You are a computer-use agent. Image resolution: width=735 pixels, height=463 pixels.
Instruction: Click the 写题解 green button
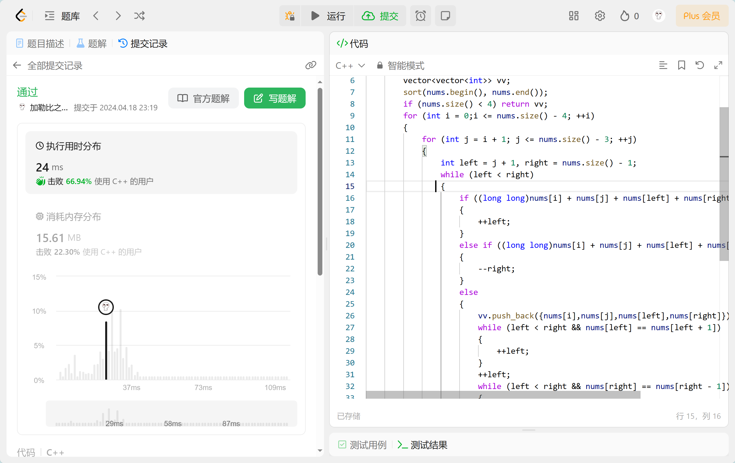pos(275,98)
